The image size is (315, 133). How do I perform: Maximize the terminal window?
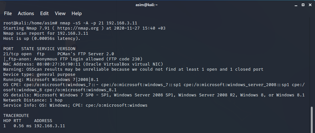coord(303,5)
